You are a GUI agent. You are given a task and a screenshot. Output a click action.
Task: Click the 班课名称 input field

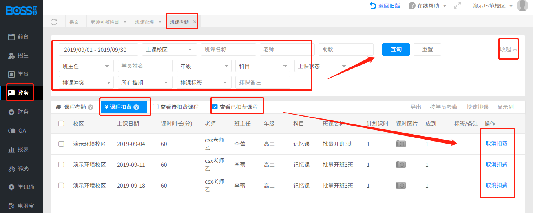pos(228,50)
